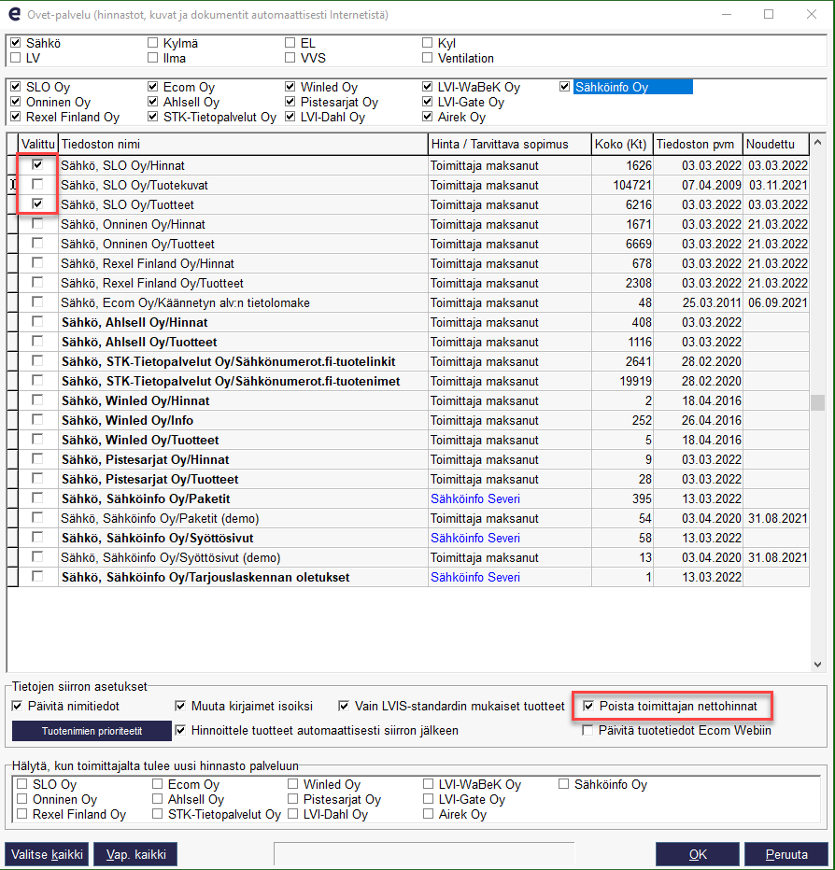Uncheck the SLO Oy/Tuotteet row checkbox
The height and width of the screenshot is (870, 835).
point(37,203)
